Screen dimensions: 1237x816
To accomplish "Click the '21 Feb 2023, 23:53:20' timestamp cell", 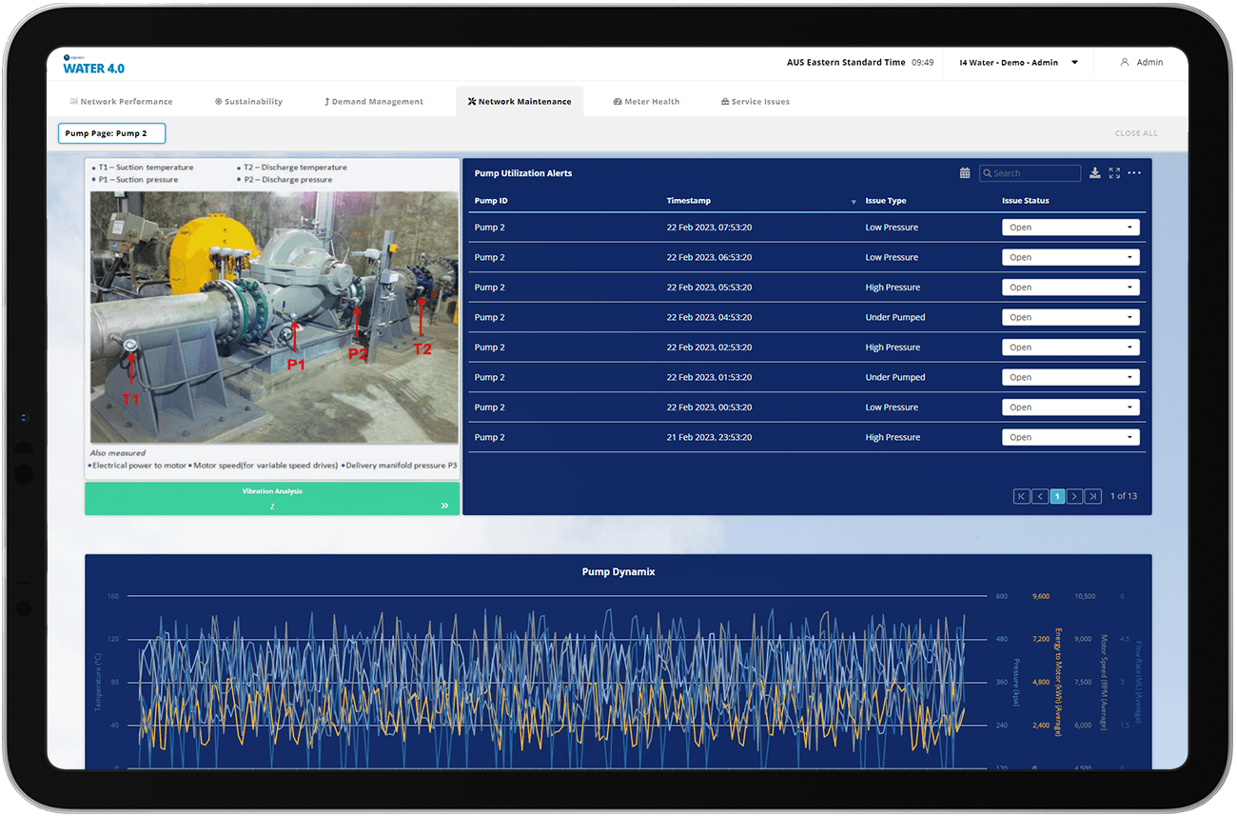I will coord(709,437).
